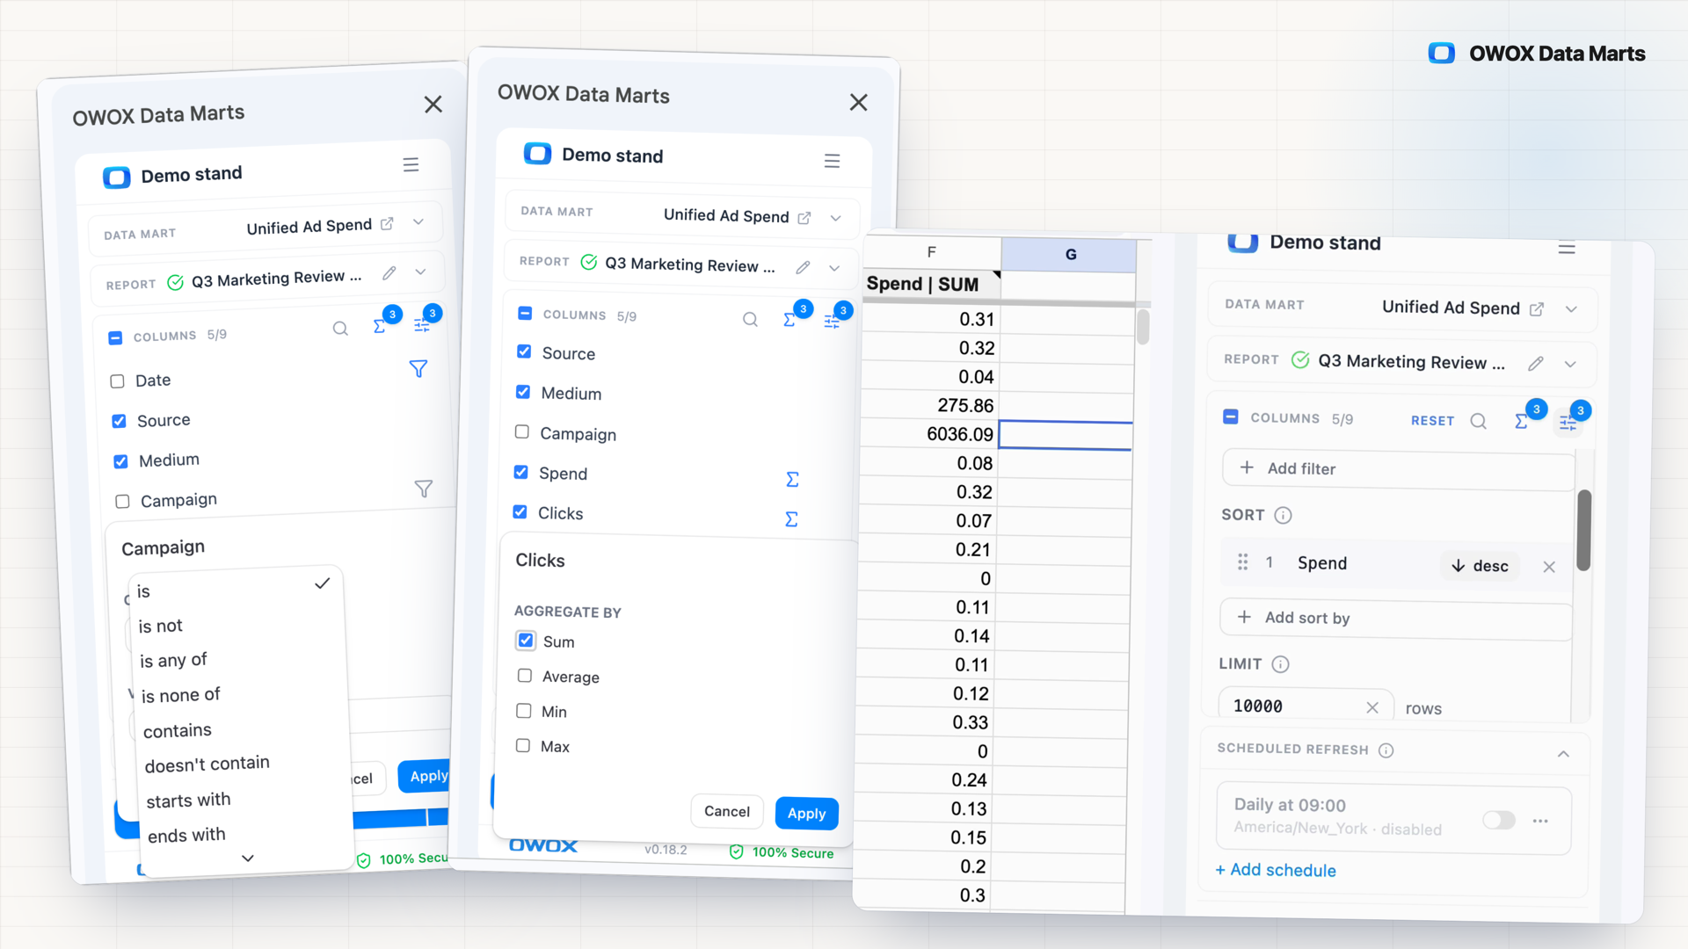Remove the Spend sort rule with X
Image resolution: width=1688 pixels, height=949 pixels.
pos(1549,568)
